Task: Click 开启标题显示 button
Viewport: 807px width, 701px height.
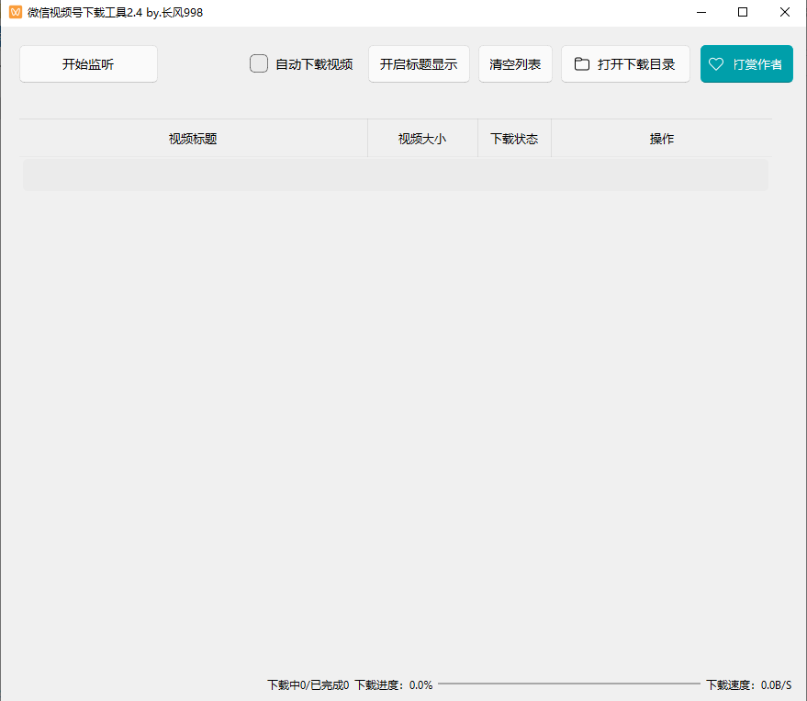Action: click(419, 64)
